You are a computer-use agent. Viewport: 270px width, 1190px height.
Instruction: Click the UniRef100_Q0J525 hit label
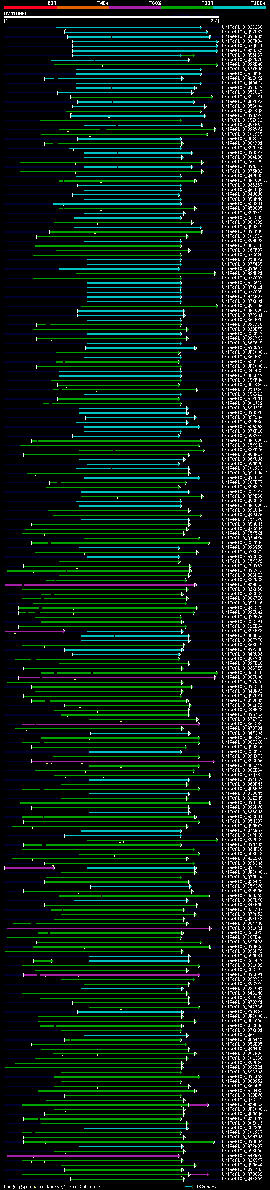[242, 607]
